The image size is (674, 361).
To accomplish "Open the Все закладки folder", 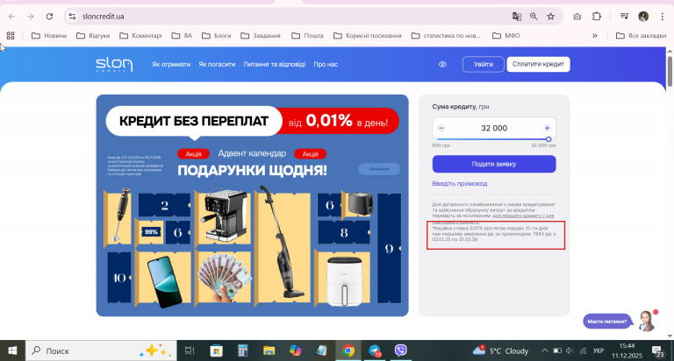I will click(641, 36).
